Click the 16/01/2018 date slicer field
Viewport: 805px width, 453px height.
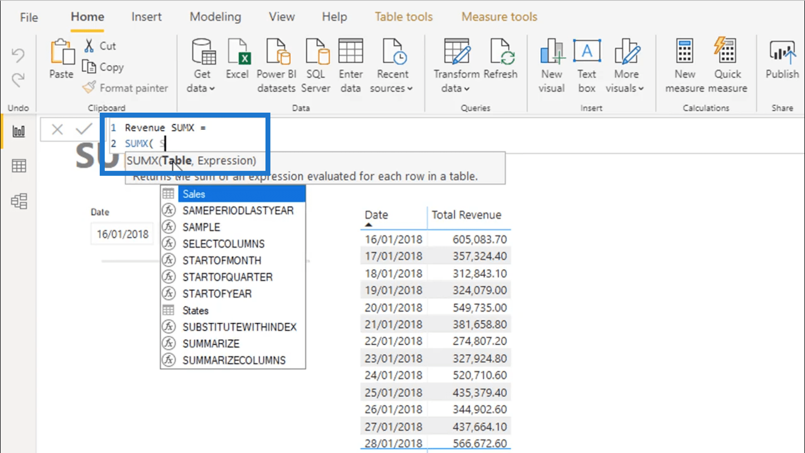point(122,234)
